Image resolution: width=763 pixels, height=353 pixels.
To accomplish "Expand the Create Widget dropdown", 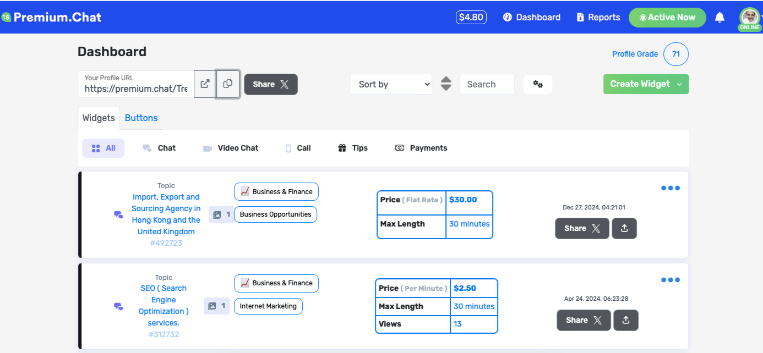I will tap(679, 84).
